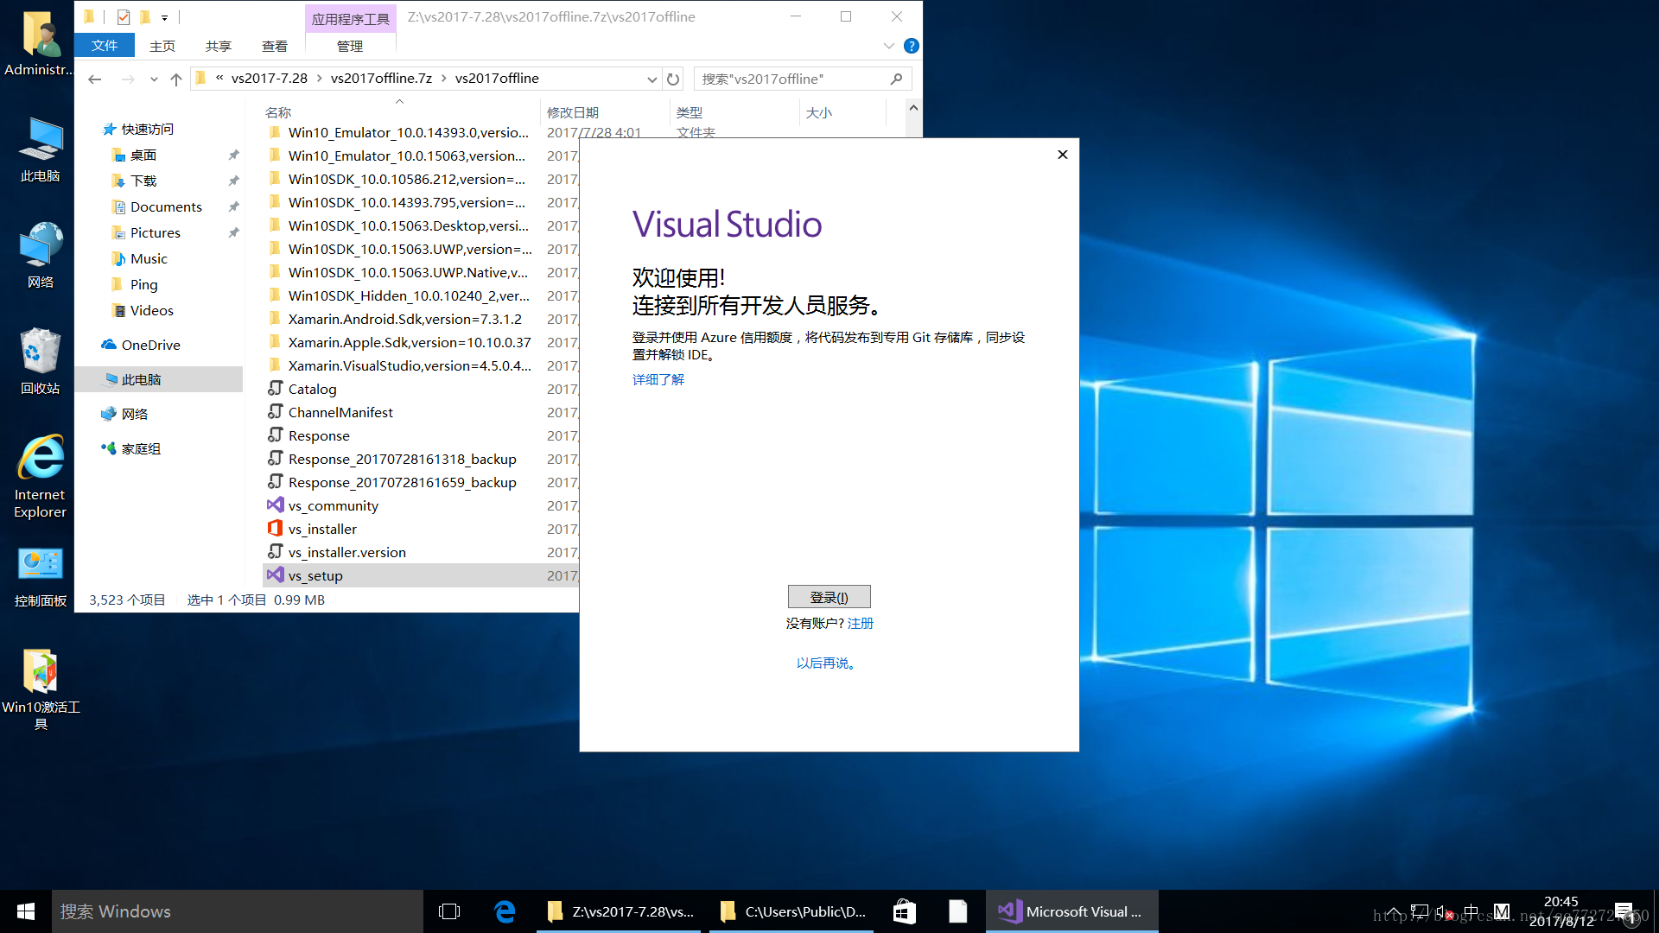Click the properties checkmark quick-access icon
This screenshot has height=933, width=1659.
(124, 17)
